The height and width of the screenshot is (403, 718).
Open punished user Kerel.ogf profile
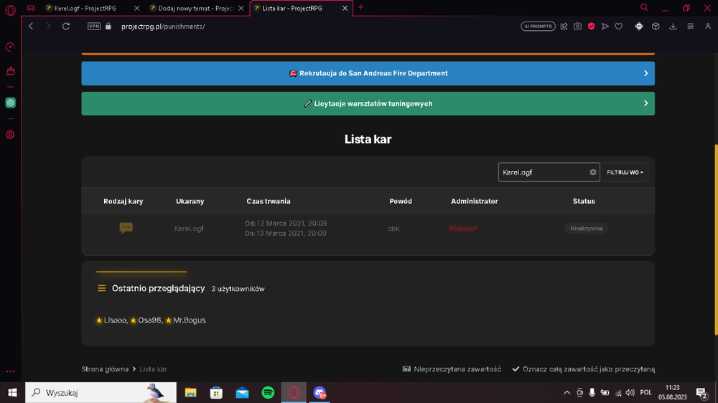click(189, 228)
